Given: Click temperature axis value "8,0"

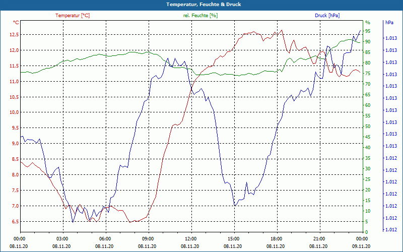Looking at the screenshot, I should (16, 175).
